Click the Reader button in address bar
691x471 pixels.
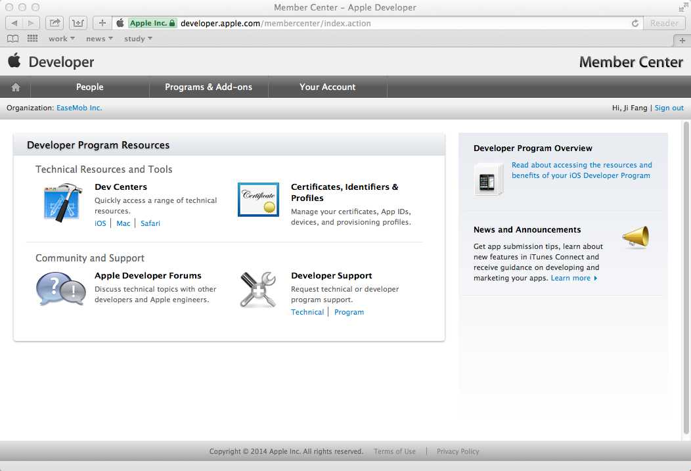pyautogui.click(x=664, y=23)
